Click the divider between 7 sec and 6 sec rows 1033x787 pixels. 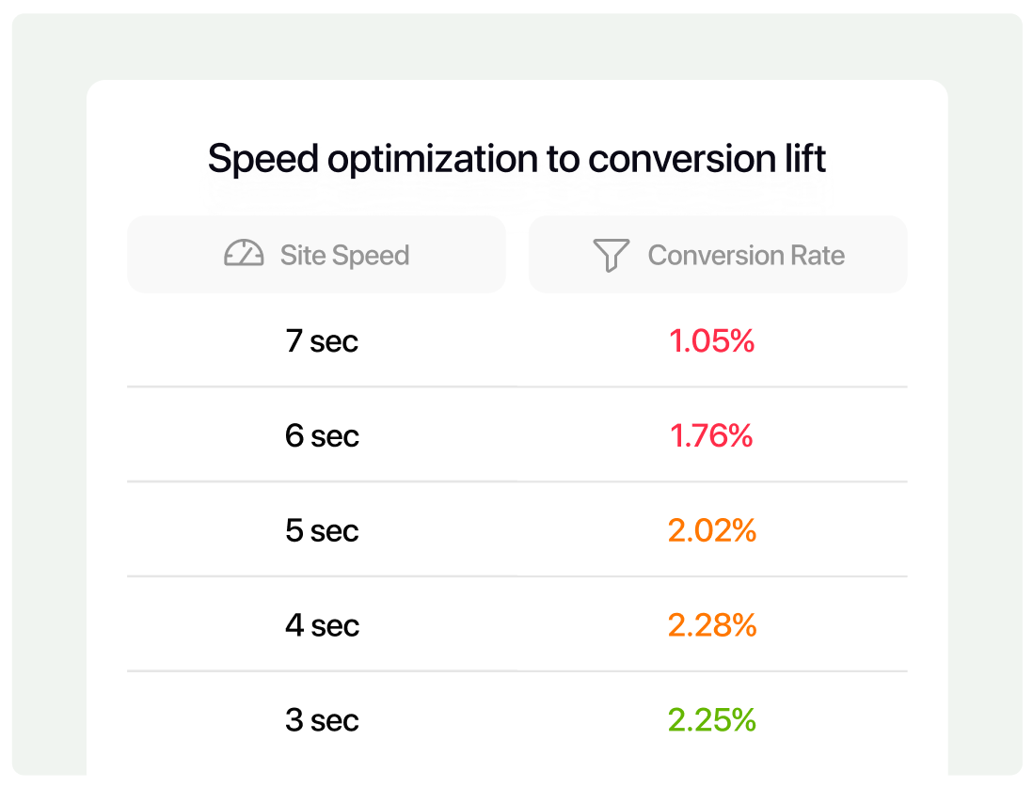click(516, 386)
